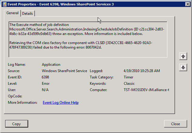Click the Logged date and time value
The height and width of the screenshot is (133, 192).
coord(142,71)
